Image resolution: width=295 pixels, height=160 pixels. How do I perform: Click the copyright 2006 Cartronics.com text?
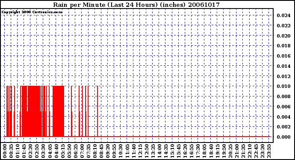coord(32,12)
